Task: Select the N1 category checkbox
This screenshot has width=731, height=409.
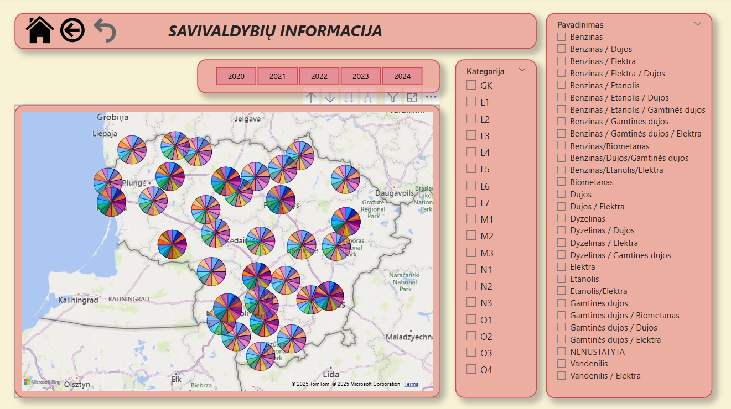Action: pyautogui.click(x=471, y=269)
